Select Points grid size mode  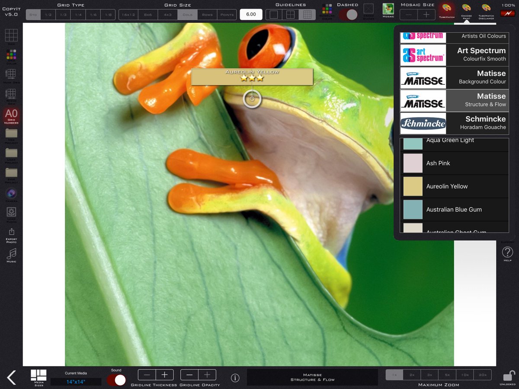click(x=227, y=15)
